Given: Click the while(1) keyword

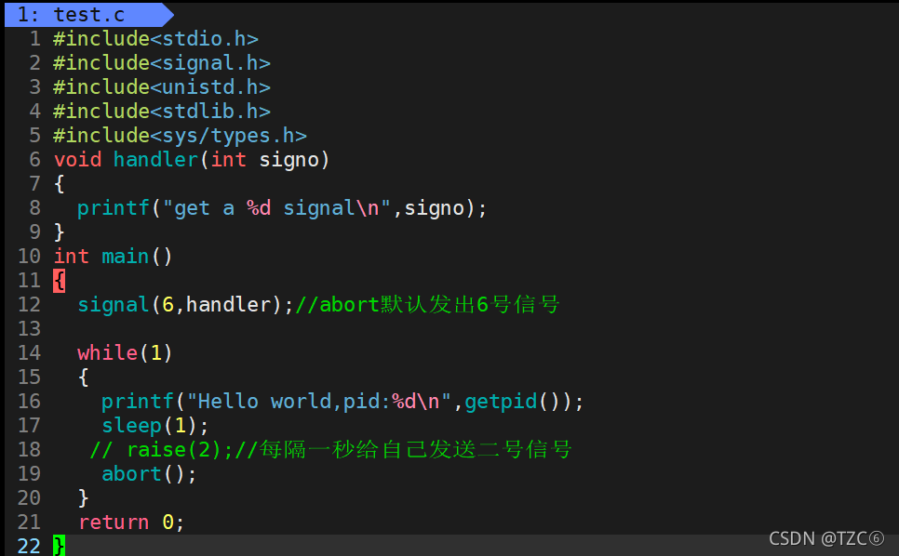Looking at the screenshot, I should (x=108, y=352).
